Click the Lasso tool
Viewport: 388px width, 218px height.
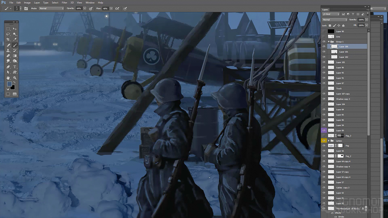click(8, 34)
